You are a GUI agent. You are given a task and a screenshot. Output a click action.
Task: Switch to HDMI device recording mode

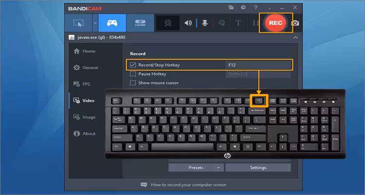(140, 23)
